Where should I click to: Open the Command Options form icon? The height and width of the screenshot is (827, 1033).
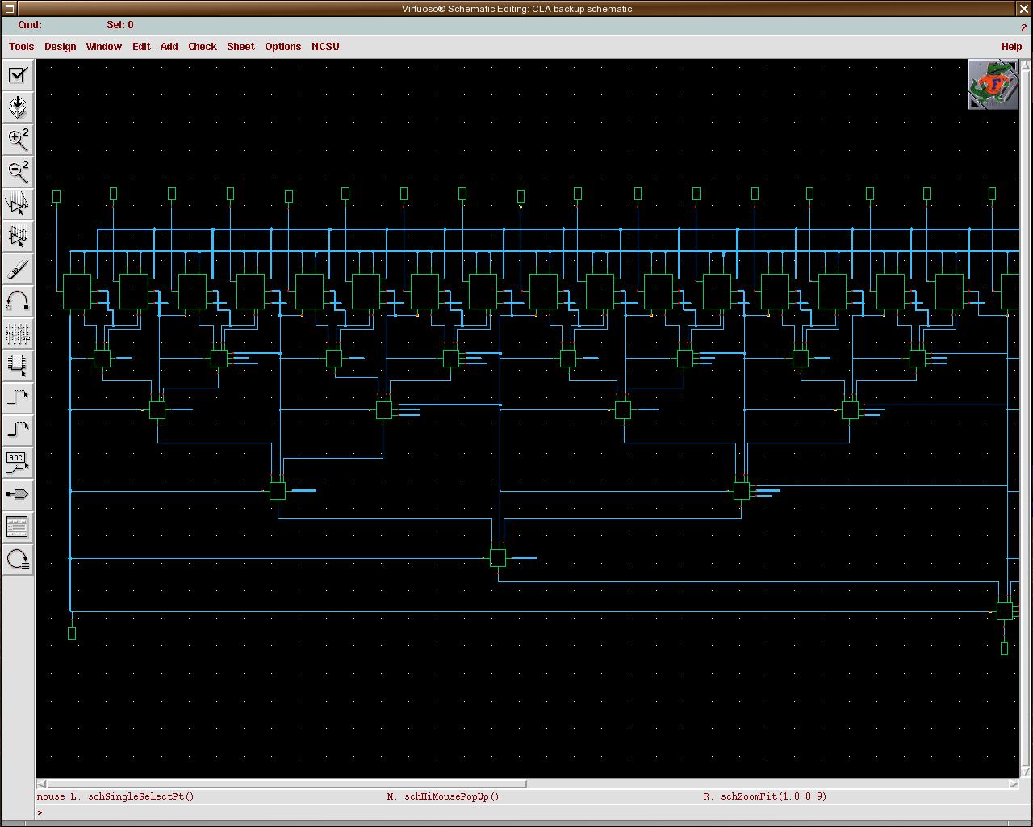pyautogui.click(x=18, y=527)
